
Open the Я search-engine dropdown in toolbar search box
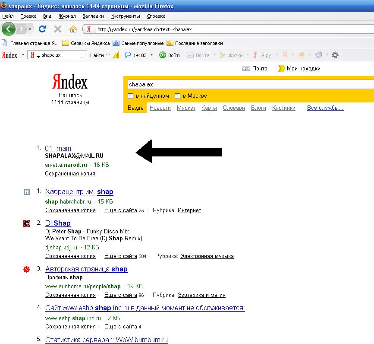pyautogui.click(x=34, y=55)
